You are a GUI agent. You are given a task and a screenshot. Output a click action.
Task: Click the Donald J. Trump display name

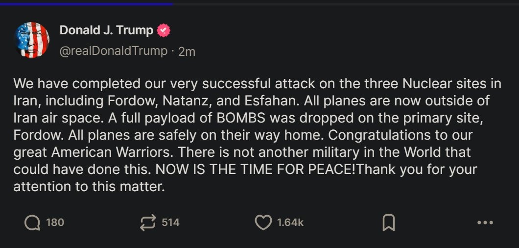[x=106, y=30]
